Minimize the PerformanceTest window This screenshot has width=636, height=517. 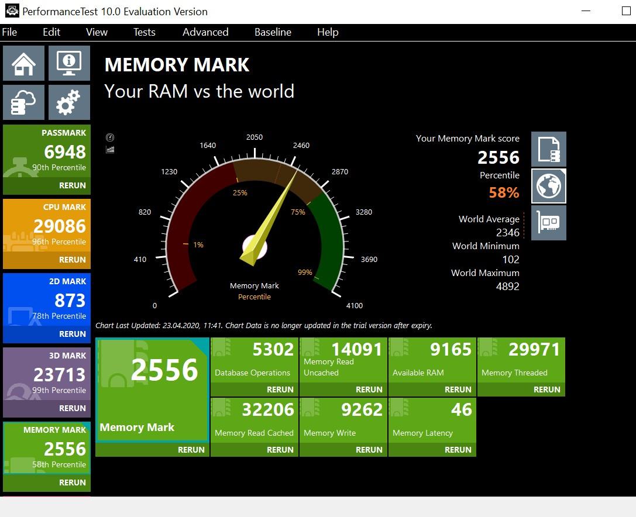[x=586, y=11]
